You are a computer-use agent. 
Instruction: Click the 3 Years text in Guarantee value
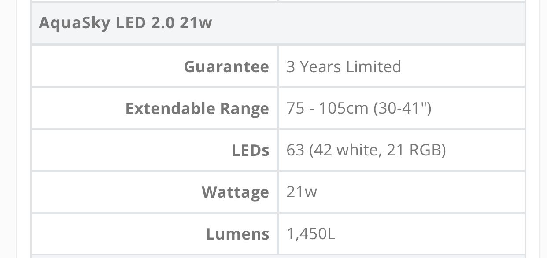314,66
